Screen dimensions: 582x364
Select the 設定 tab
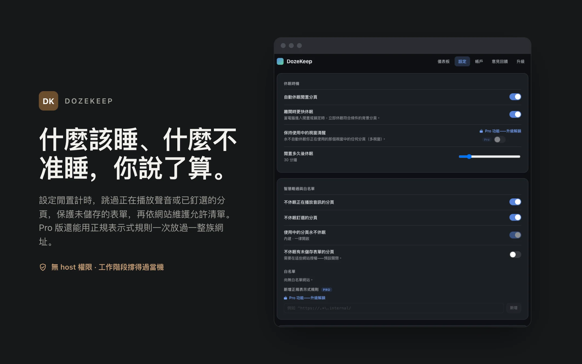pos(462,61)
